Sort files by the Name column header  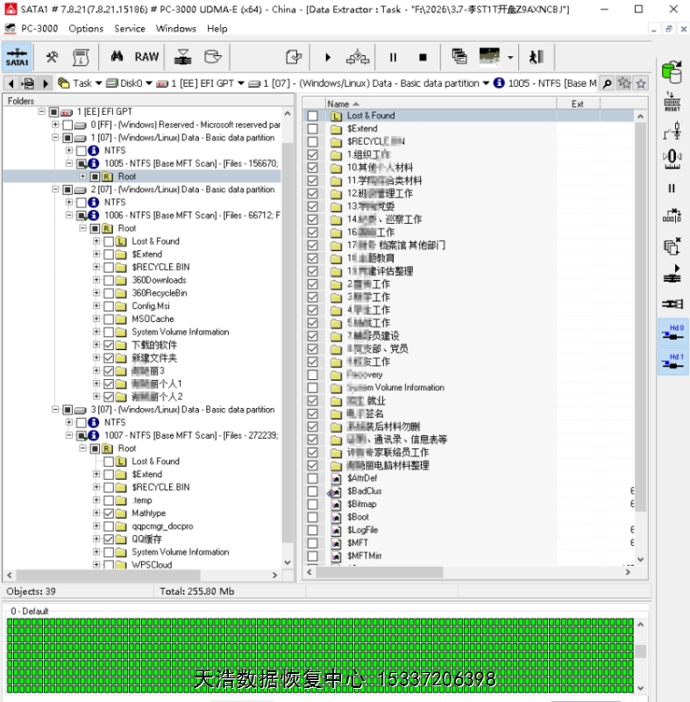(x=430, y=104)
